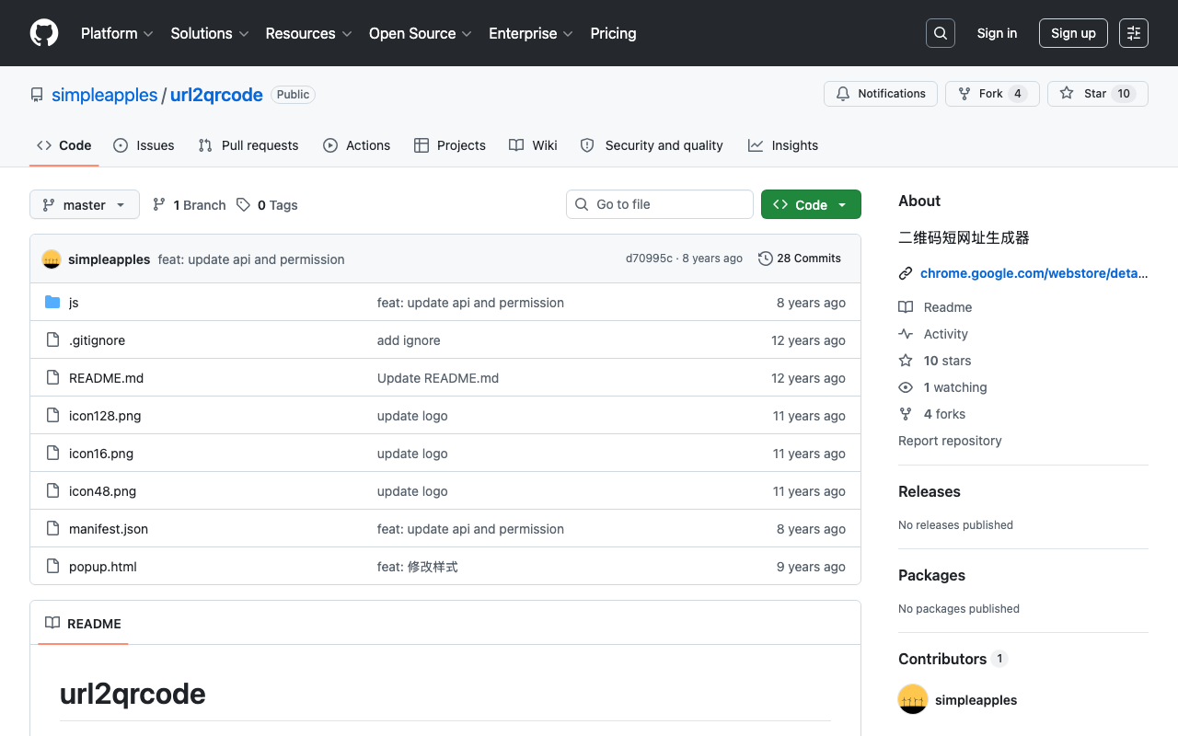
Task: Click the pulse icon beside Activity
Action: click(x=906, y=334)
